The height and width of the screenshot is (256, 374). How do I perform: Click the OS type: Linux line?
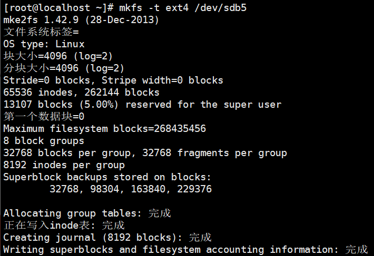pyautogui.click(x=44, y=44)
